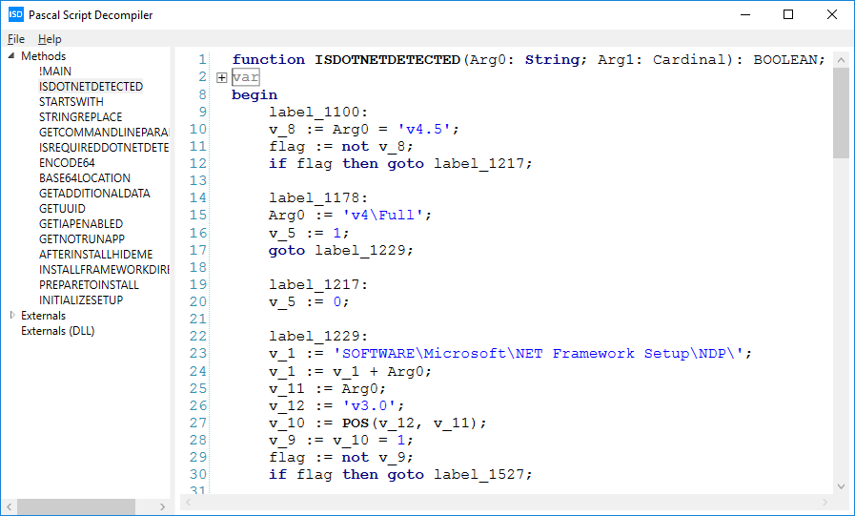Select the GETCOMMANDLINEPARAM method
This screenshot has width=855, height=516.
[x=104, y=133]
